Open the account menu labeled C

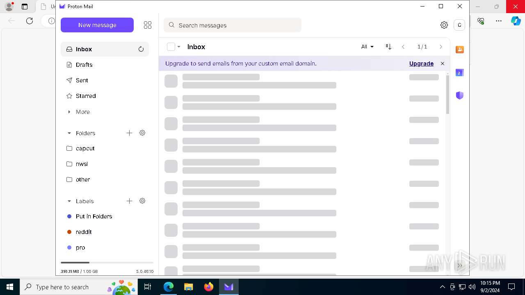459,25
